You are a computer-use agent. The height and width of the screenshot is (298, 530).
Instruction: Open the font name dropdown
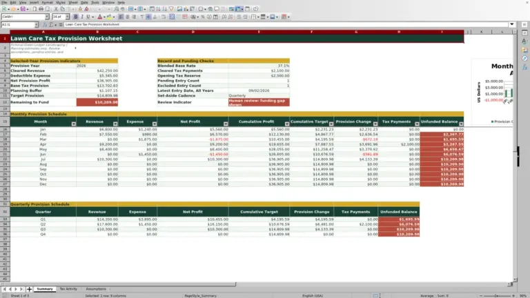click(x=47, y=17)
